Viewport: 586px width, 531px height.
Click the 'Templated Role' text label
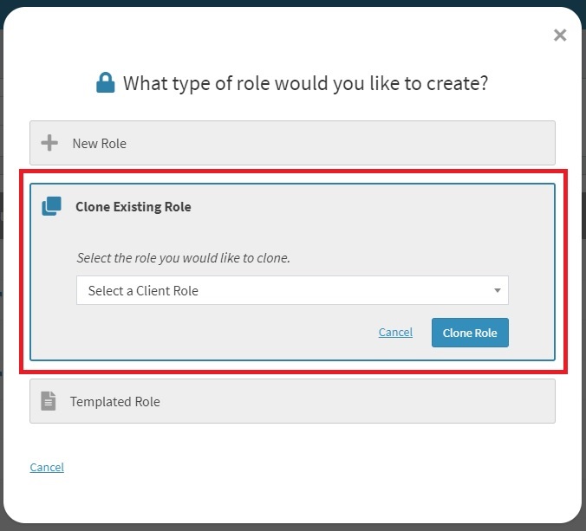point(114,401)
